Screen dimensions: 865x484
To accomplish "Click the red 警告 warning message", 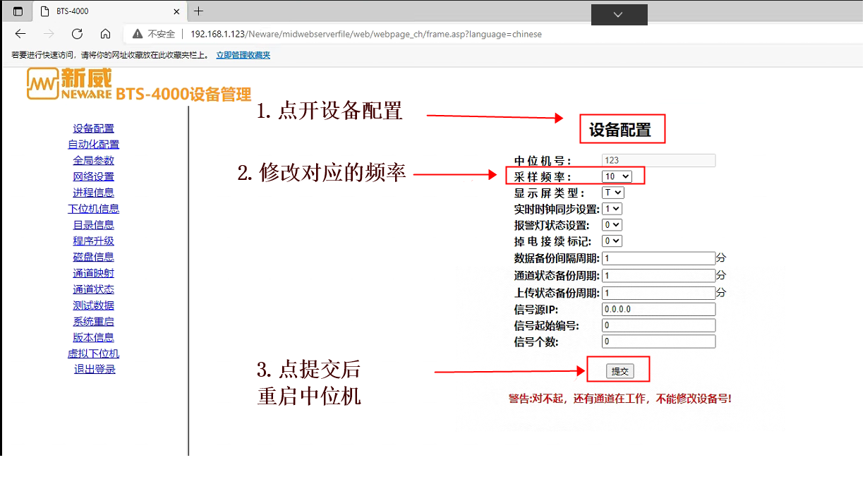I will coord(619,399).
